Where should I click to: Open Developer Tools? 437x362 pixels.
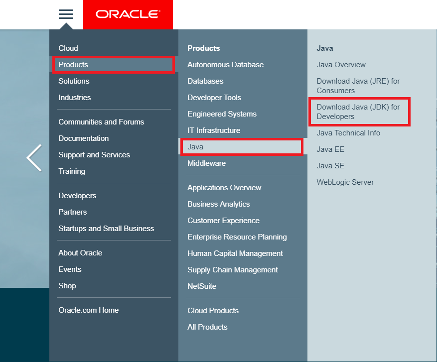214,98
